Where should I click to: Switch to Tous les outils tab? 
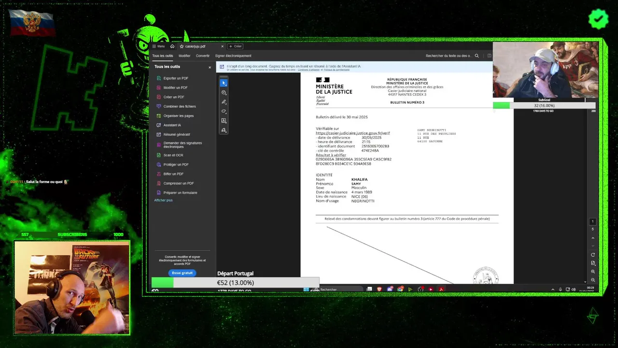163,56
